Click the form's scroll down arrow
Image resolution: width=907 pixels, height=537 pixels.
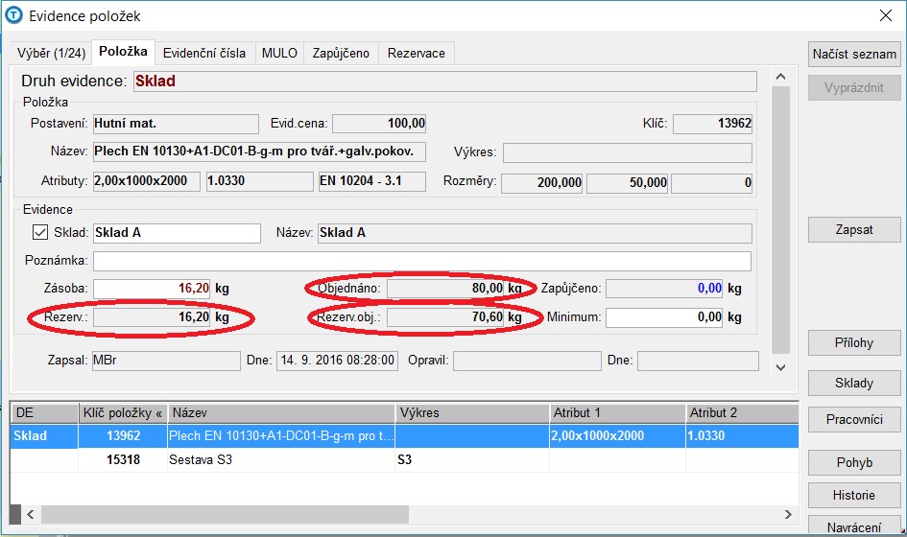coord(781,367)
